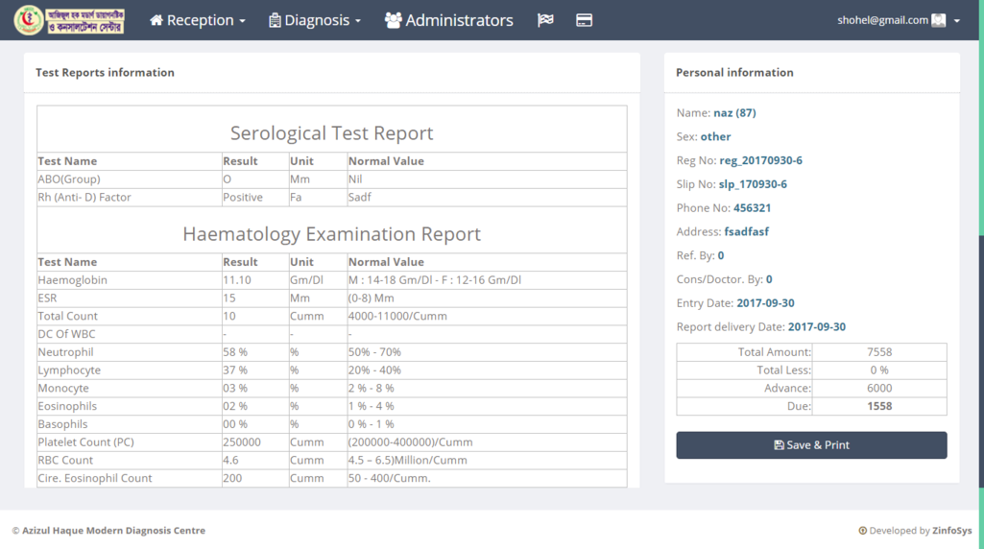Screen dimensions: 984x549
Task: Follow the ZinfoSys developer link
Action: [x=951, y=531]
